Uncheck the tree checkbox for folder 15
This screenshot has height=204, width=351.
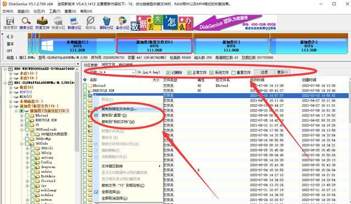[x=27, y=124]
